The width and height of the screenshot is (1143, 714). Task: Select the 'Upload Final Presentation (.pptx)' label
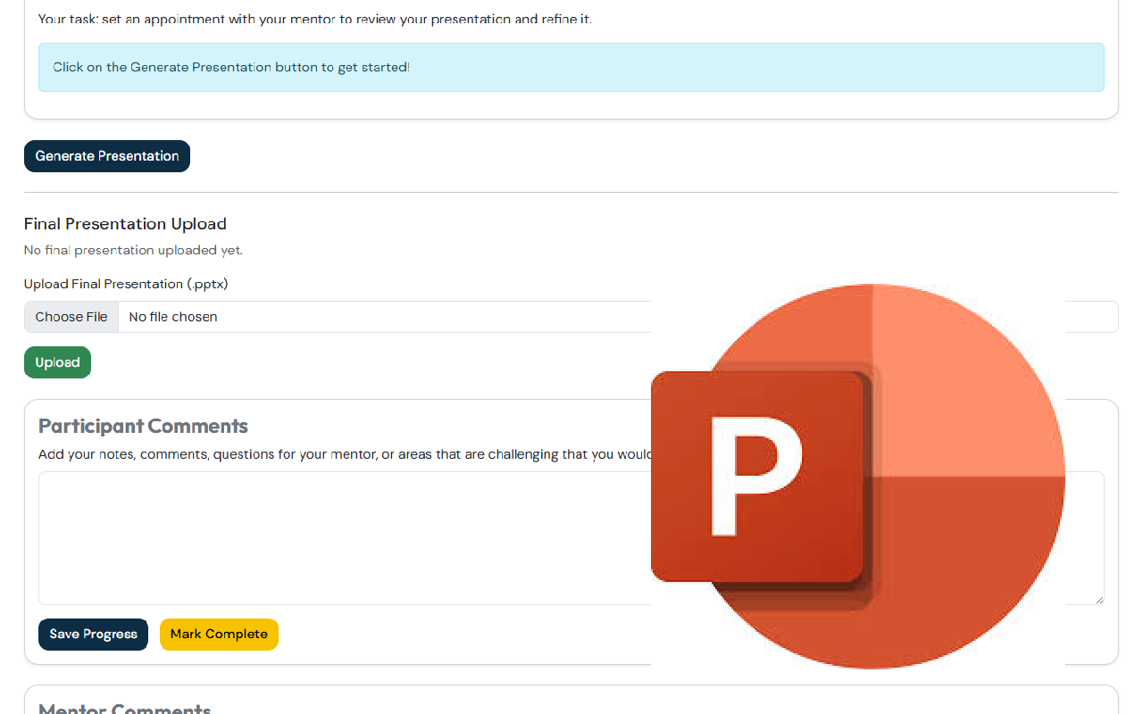tap(126, 284)
